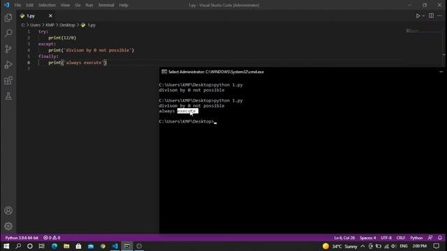Change Spaces: 4 indentation setting

(368, 238)
